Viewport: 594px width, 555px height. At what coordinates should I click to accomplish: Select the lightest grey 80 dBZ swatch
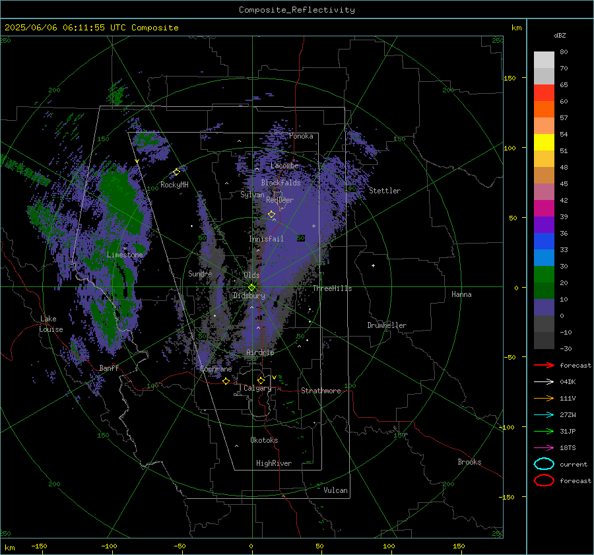(x=544, y=60)
